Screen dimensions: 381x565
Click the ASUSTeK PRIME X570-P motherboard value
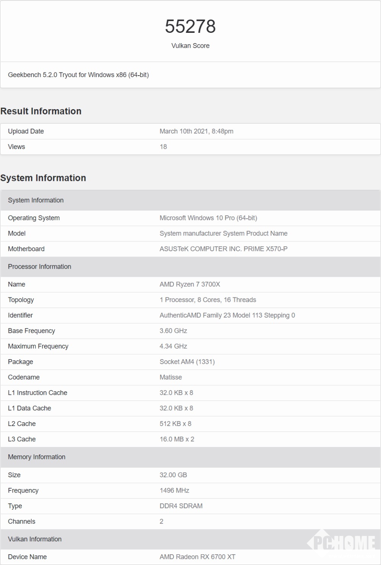click(x=224, y=249)
